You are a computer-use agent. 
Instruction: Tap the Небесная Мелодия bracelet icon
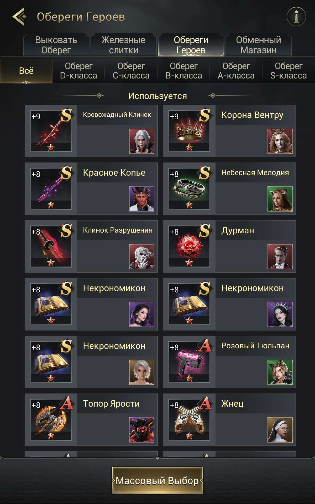[189, 189]
